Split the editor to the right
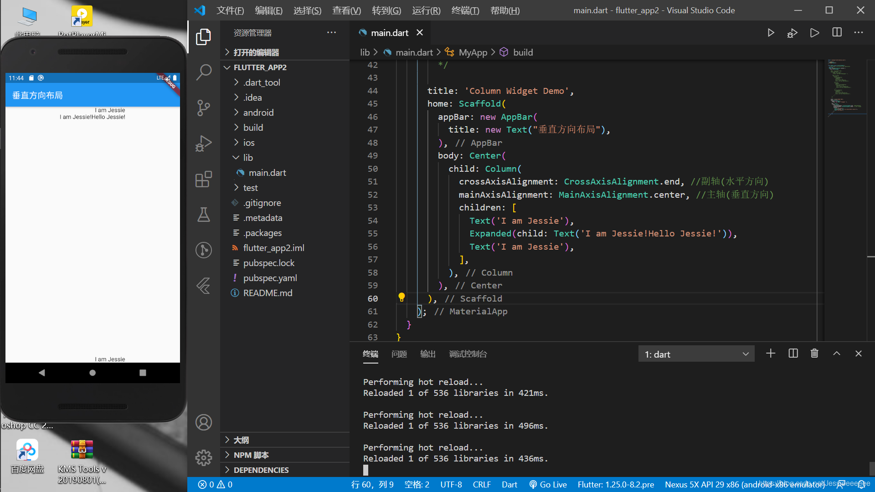875x492 pixels. pos(837,32)
